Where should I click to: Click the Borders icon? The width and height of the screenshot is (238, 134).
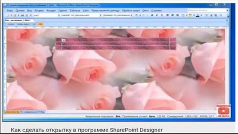[x=183, y=15]
